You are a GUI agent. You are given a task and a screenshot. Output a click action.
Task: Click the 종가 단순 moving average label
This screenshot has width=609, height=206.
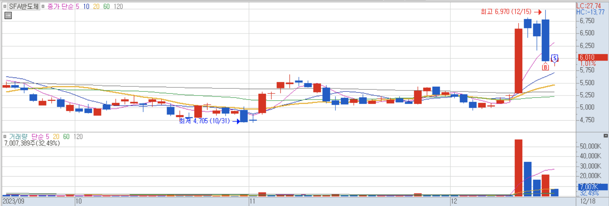[60, 6]
